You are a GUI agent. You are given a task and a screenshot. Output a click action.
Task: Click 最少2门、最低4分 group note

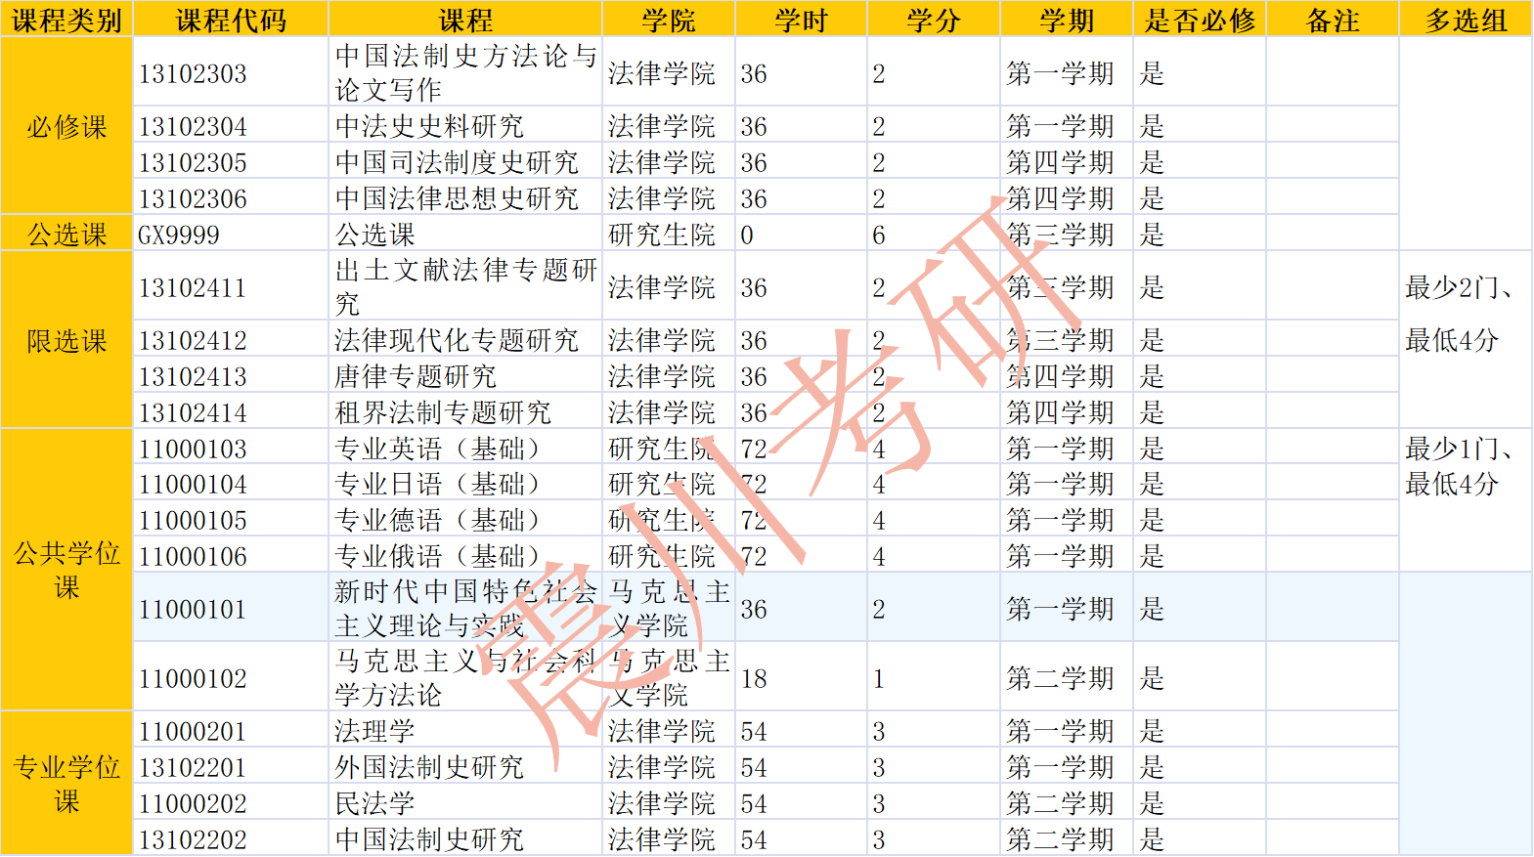1459,314
